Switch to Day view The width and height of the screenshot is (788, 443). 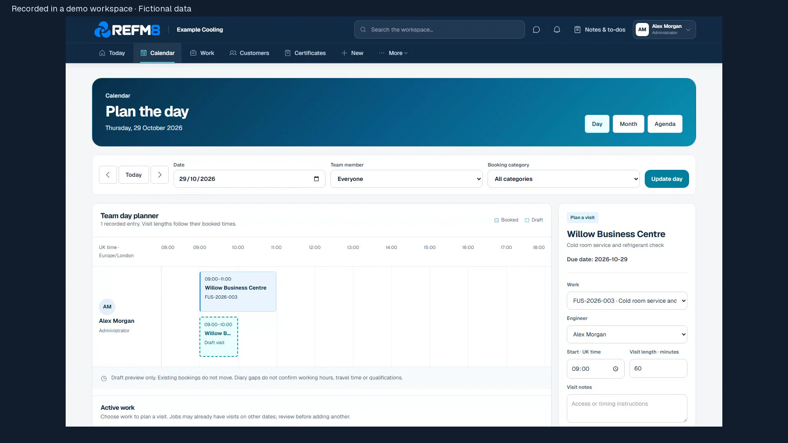[x=597, y=124]
